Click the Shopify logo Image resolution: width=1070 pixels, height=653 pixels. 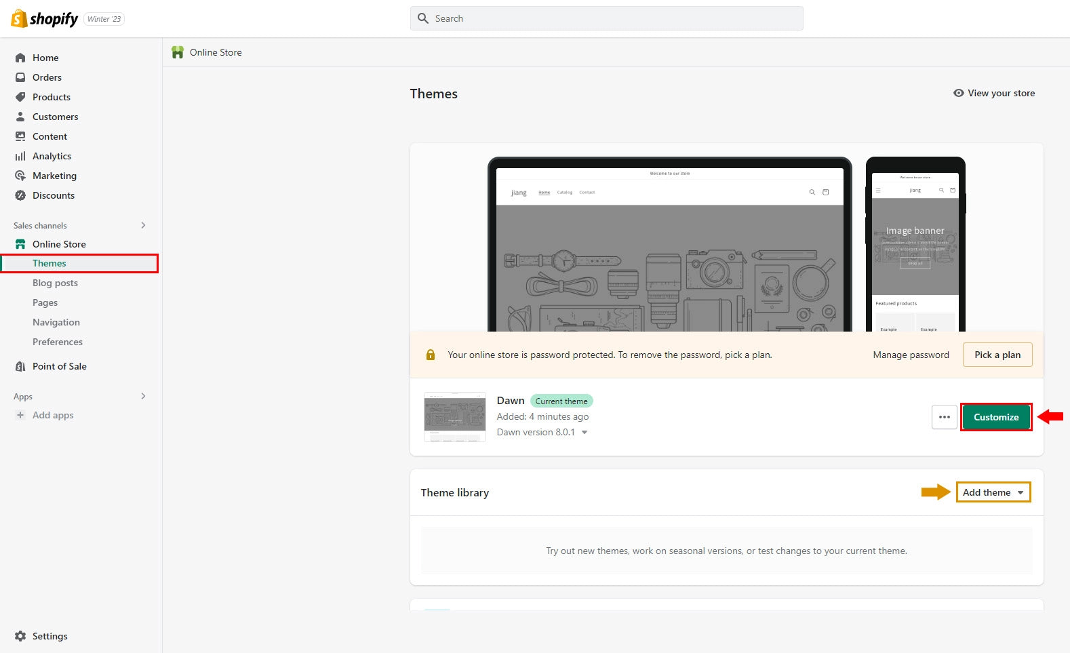[x=45, y=19]
